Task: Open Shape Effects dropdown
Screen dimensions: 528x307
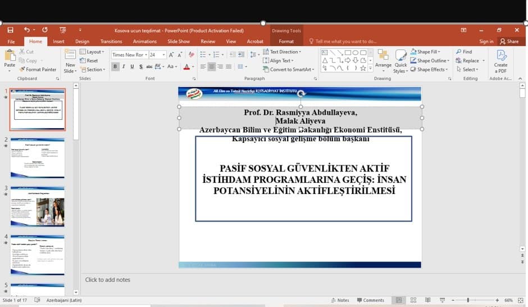Action: (x=429, y=69)
